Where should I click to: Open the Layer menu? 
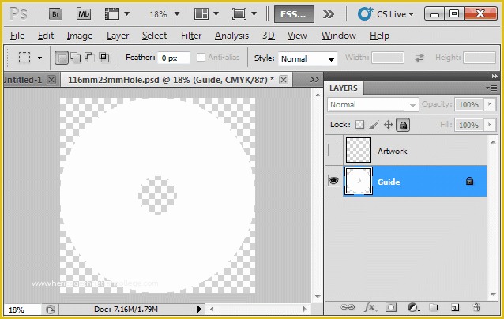[x=118, y=36]
